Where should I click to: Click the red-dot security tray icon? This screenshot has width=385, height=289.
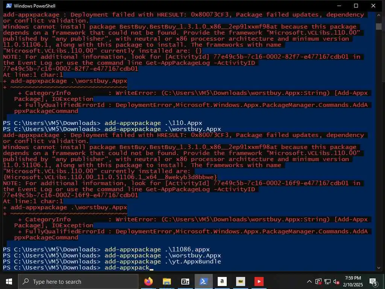point(318,281)
